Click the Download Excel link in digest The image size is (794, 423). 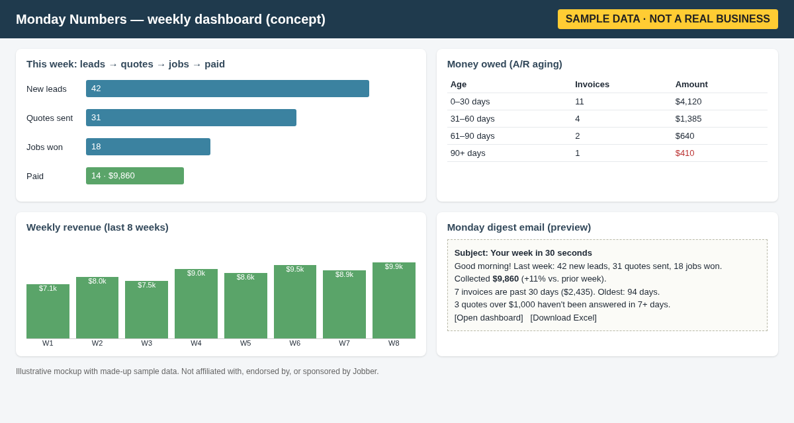point(564,317)
